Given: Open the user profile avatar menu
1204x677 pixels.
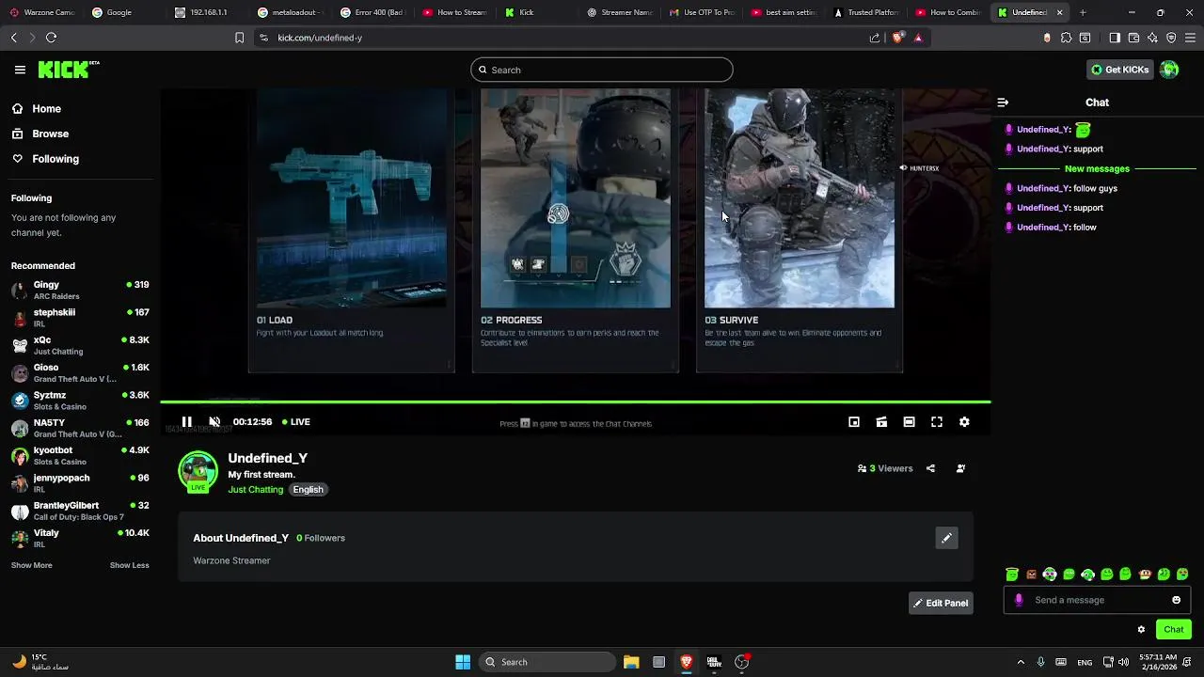Looking at the screenshot, I should click(x=1169, y=70).
